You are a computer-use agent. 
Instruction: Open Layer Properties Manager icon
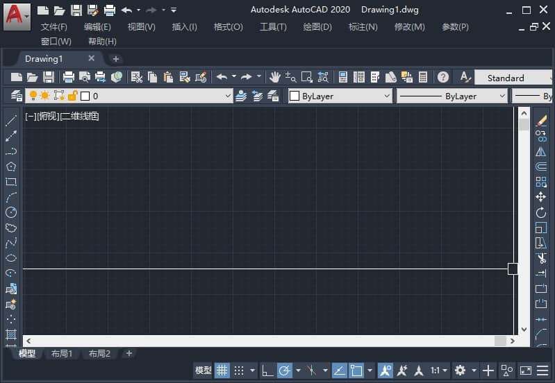coord(16,96)
